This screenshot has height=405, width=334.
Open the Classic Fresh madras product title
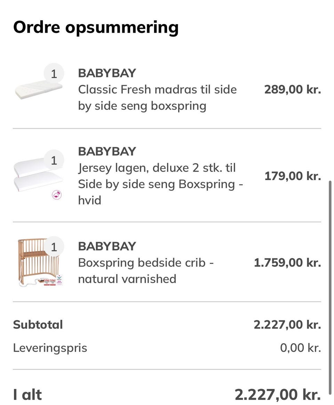point(157,98)
